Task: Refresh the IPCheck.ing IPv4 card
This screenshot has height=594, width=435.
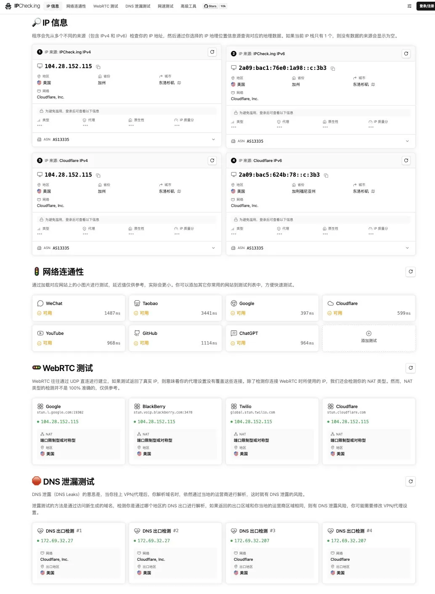Action: click(212, 52)
